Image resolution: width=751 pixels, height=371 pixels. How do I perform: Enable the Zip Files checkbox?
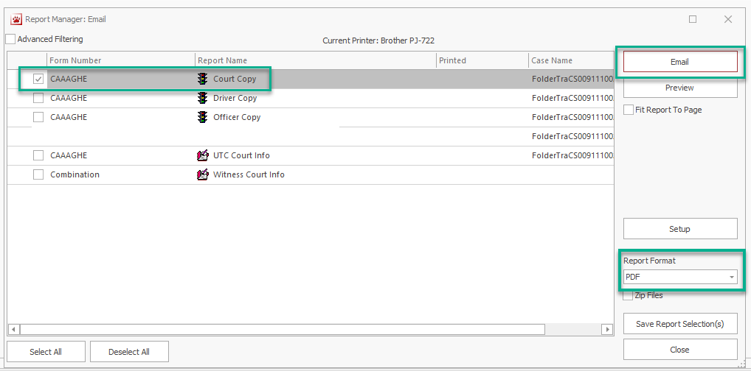click(629, 296)
